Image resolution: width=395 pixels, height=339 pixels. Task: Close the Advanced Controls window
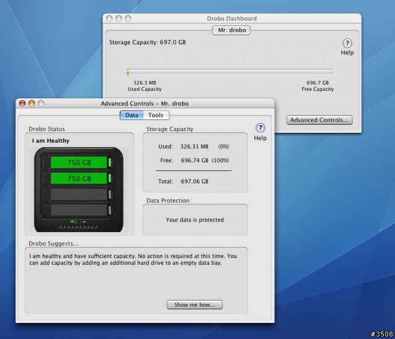pyautogui.click(x=22, y=103)
